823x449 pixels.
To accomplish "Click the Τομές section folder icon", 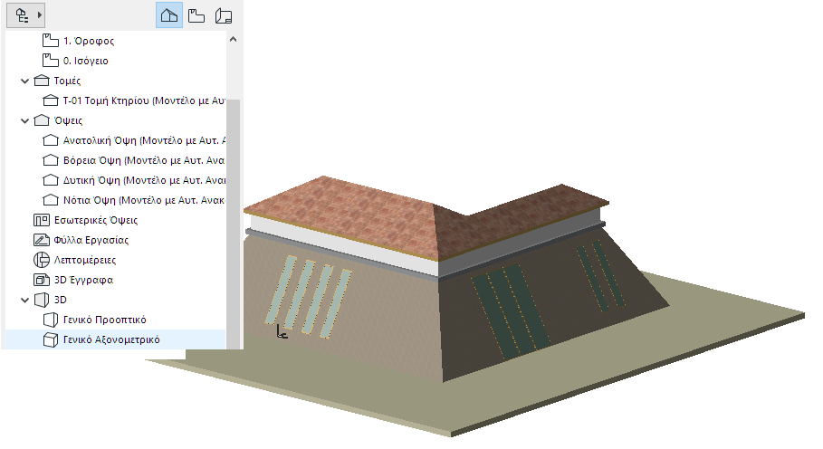I will coord(42,81).
